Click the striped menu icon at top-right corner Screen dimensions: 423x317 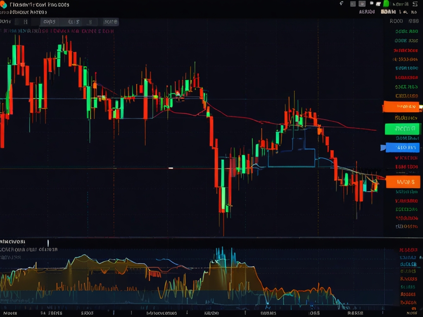coord(415,4)
